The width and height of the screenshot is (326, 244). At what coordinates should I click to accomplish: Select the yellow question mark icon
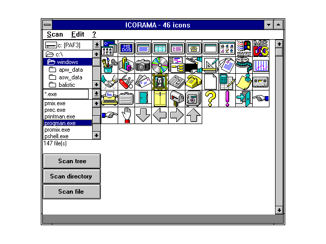(210, 98)
